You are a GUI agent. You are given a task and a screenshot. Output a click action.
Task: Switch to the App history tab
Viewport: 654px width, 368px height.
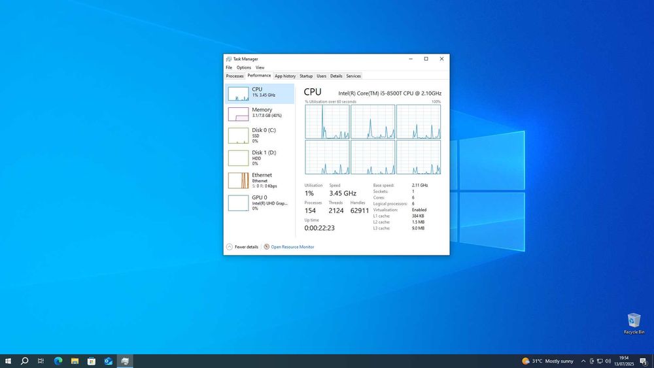[285, 76]
